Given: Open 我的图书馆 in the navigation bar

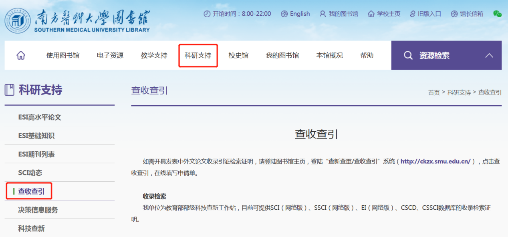Looking at the screenshot, I should pos(282,56).
